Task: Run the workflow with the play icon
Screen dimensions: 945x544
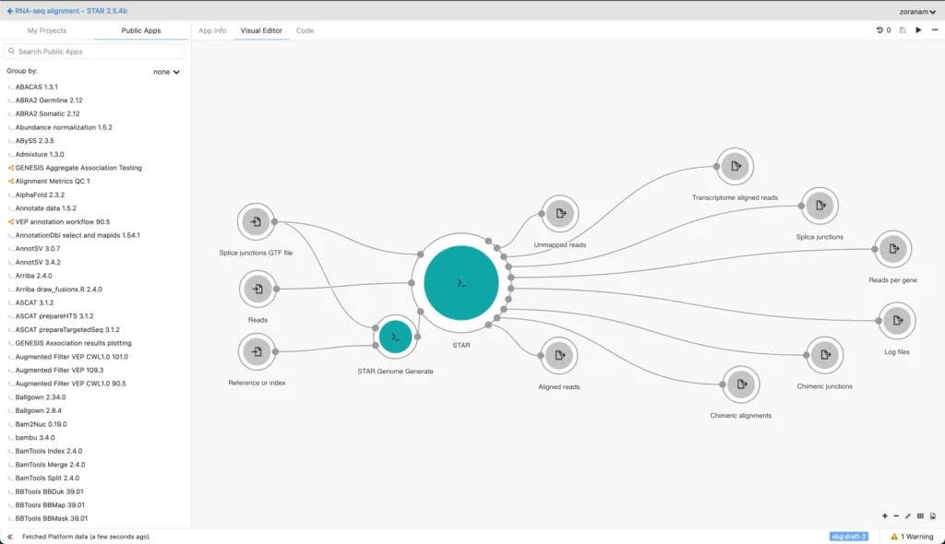Action: coord(918,30)
